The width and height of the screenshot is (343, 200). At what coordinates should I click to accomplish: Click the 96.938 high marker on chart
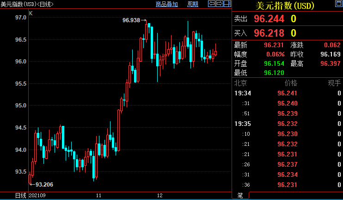click(132, 20)
